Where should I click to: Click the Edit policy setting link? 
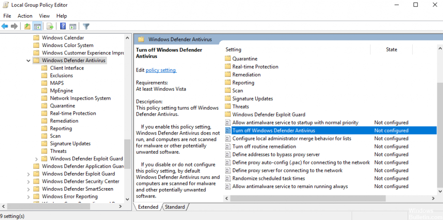click(161, 70)
